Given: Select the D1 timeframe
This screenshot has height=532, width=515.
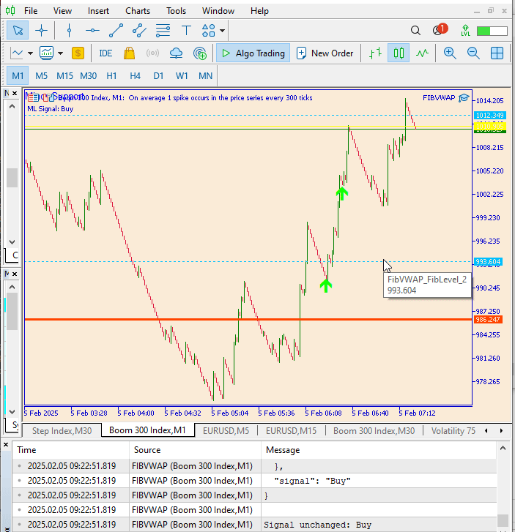Looking at the screenshot, I should click(x=158, y=75).
